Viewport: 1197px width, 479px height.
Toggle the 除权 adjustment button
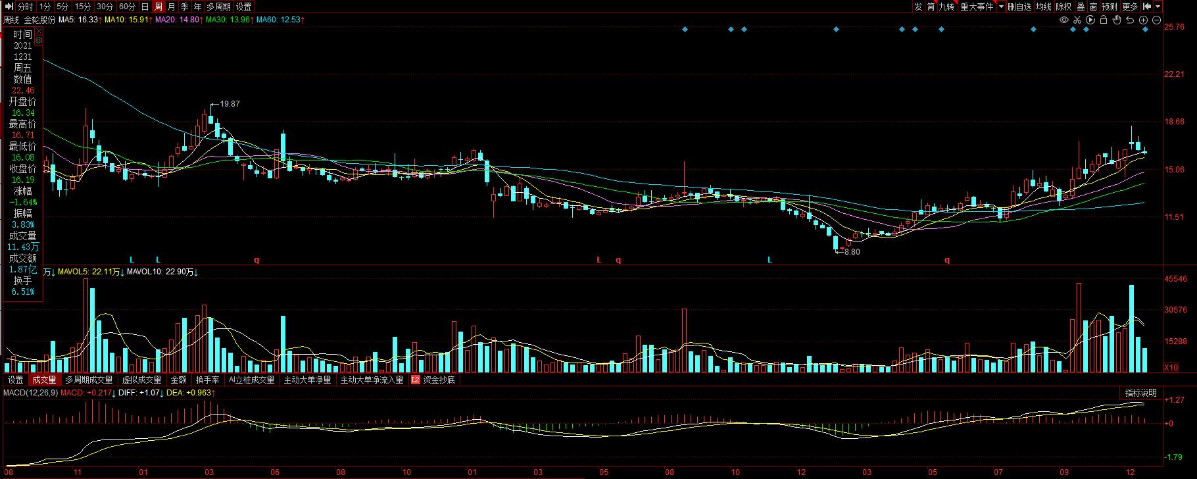[1063, 7]
